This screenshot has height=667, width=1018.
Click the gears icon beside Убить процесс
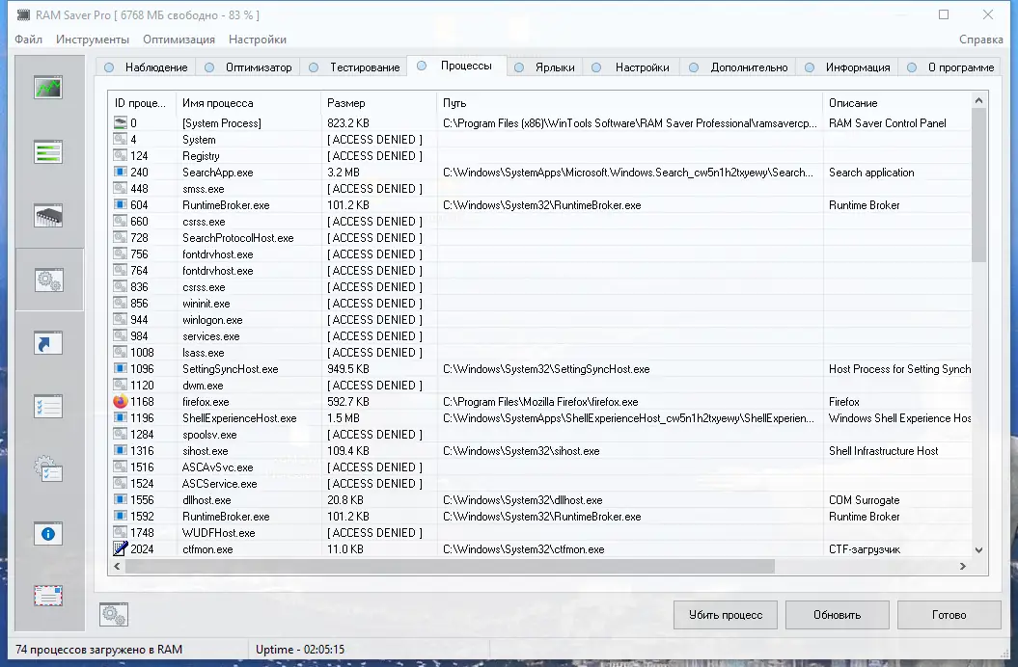point(114,614)
